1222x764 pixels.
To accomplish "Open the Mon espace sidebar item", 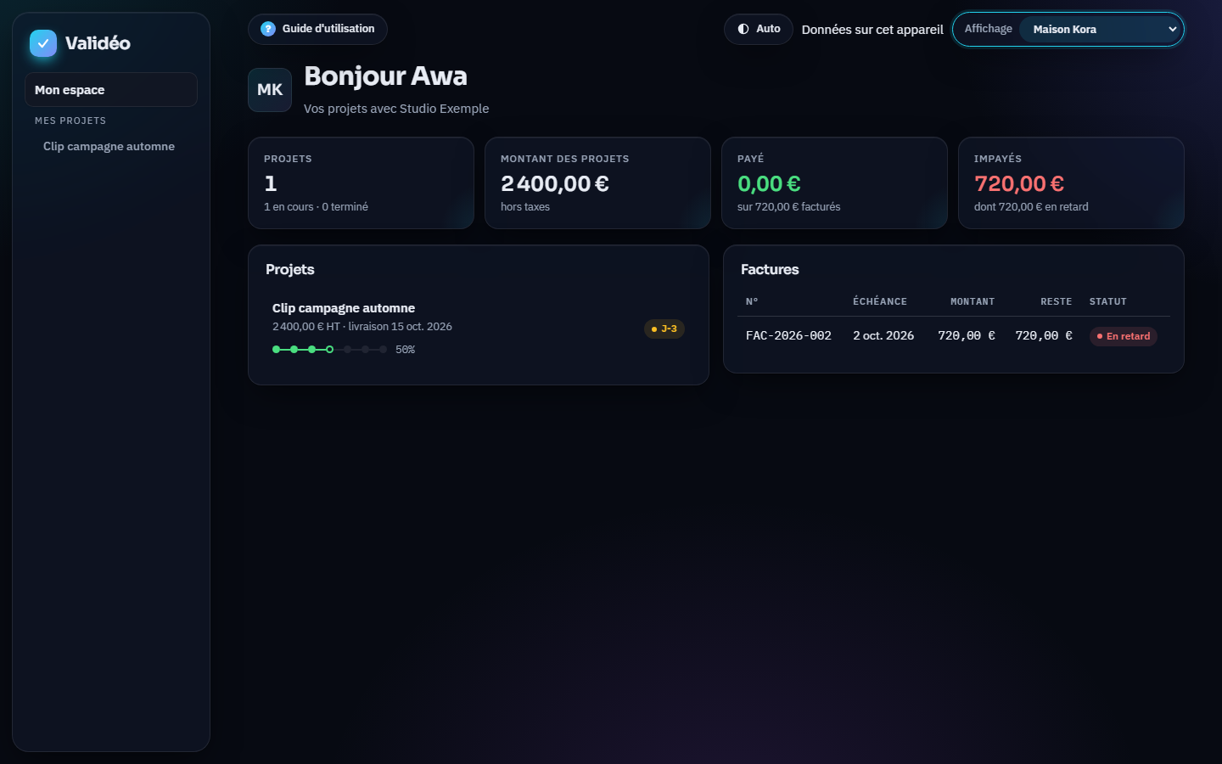I will 111,90.
